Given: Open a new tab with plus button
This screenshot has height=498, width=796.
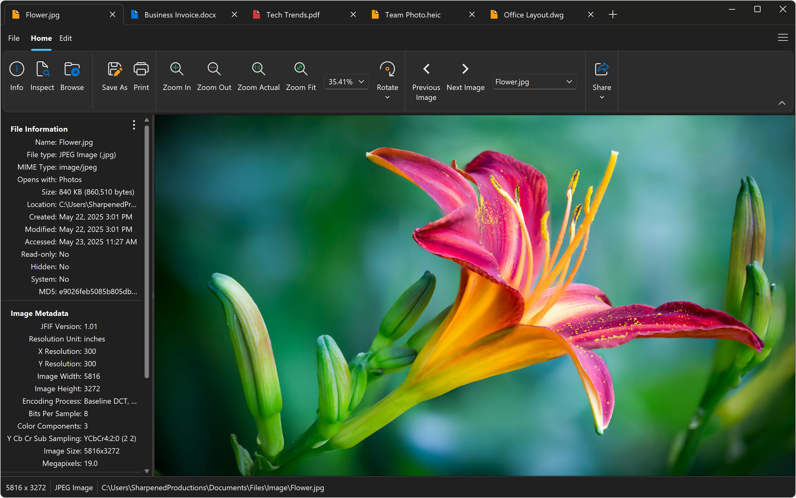Looking at the screenshot, I should click(613, 15).
